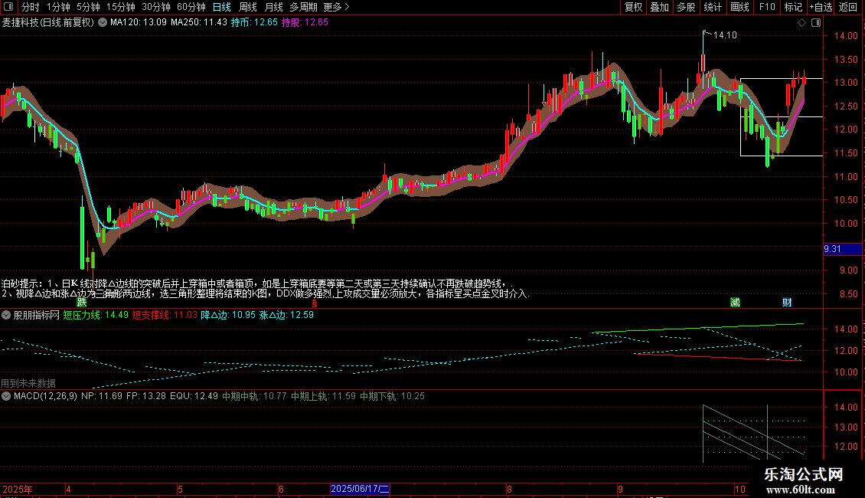Open the 画线 drawing tools

coord(739,7)
